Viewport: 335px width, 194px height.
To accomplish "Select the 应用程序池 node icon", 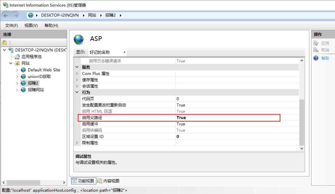I will pyautogui.click(x=17, y=56).
